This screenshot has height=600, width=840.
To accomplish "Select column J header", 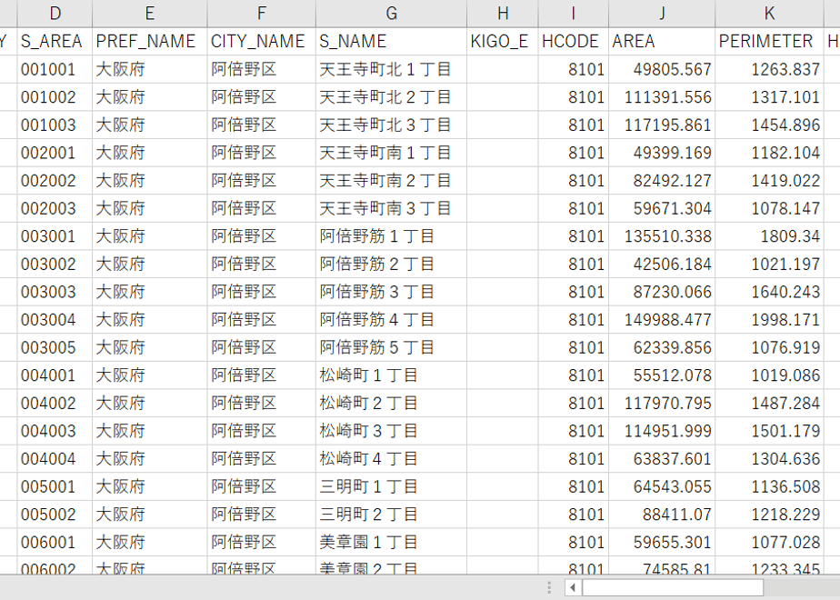I will point(662,14).
